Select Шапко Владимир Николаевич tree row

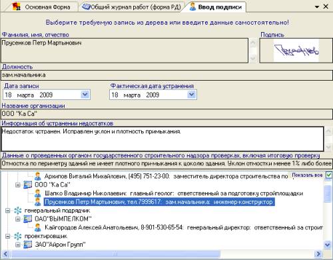point(174,193)
